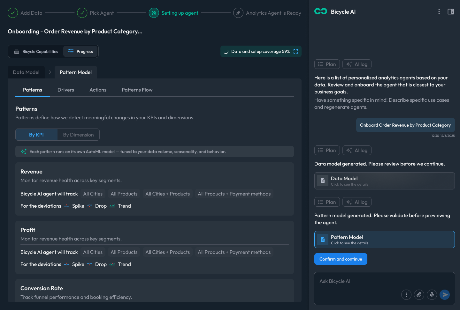Click the Pick Agent step label

[102, 13]
